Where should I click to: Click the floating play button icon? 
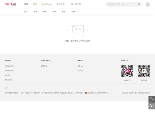pos(152,106)
